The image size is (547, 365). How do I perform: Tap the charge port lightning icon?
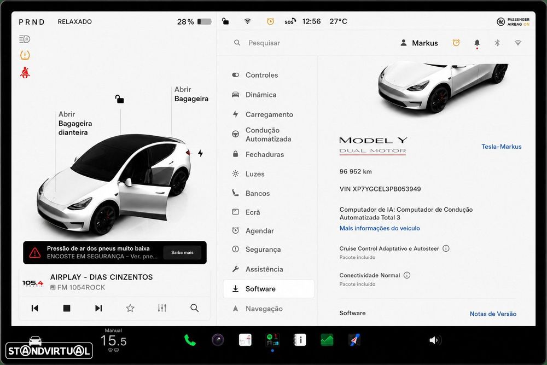click(201, 153)
